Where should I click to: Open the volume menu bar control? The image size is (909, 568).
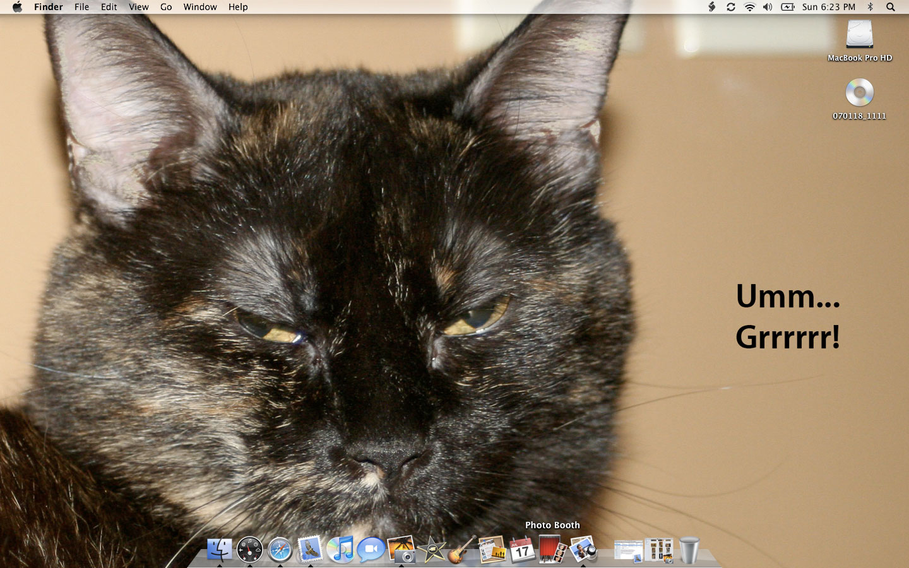point(768,7)
